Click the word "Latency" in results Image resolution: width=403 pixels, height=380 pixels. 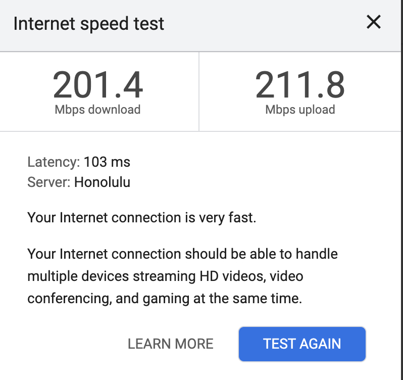pos(52,162)
